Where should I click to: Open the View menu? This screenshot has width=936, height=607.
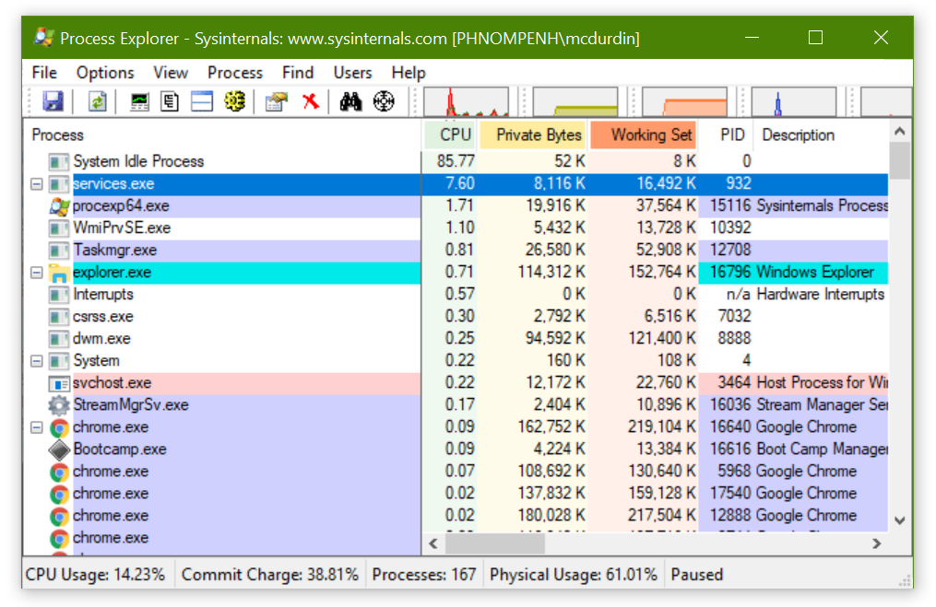171,73
